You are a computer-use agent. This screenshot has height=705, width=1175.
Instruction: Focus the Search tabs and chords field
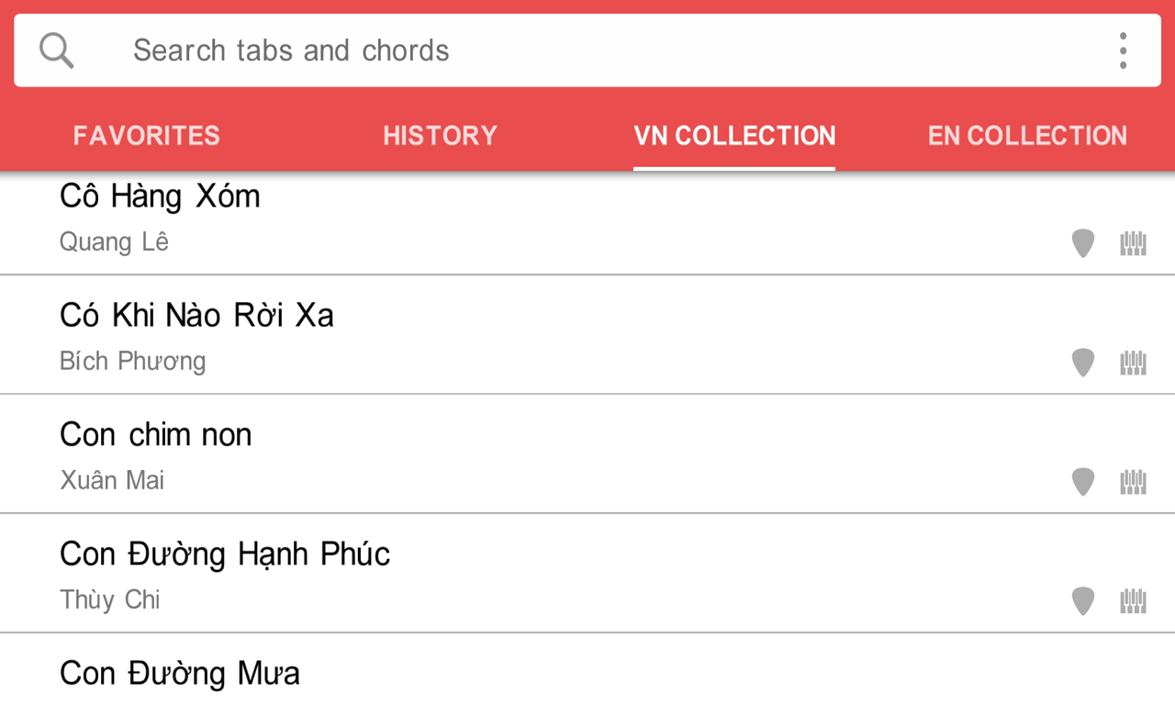(551, 50)
